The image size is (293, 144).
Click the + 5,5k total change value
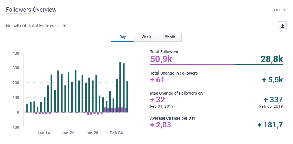(272, 80)
